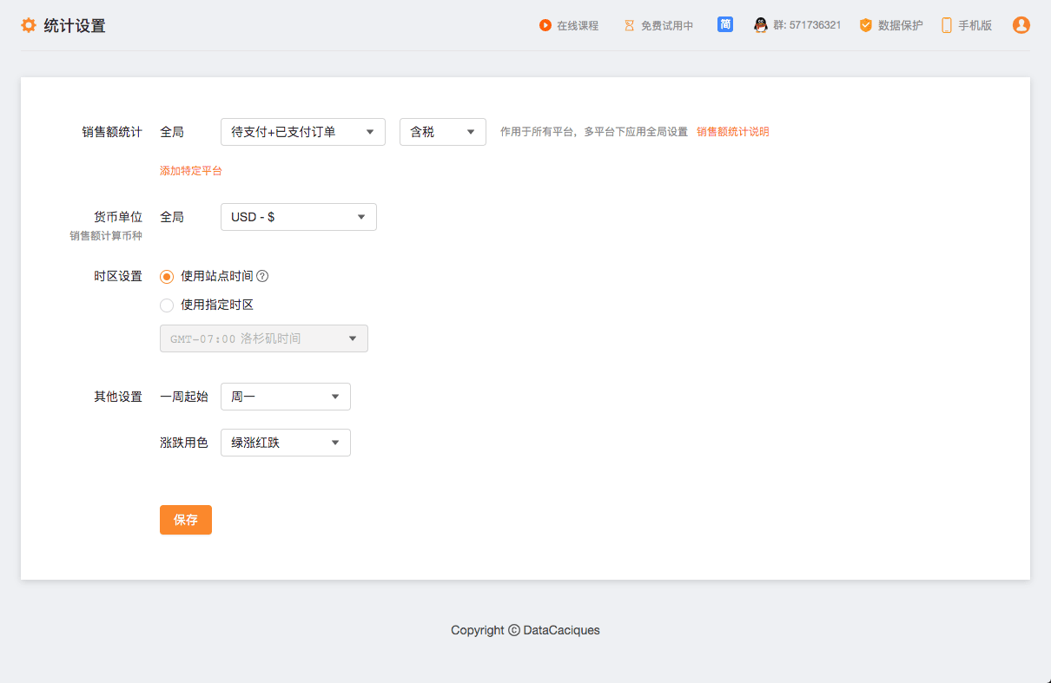Click the 保存 button
Image resolution: width=1051 pixels, height=683 pixels.
coord(185,520)
